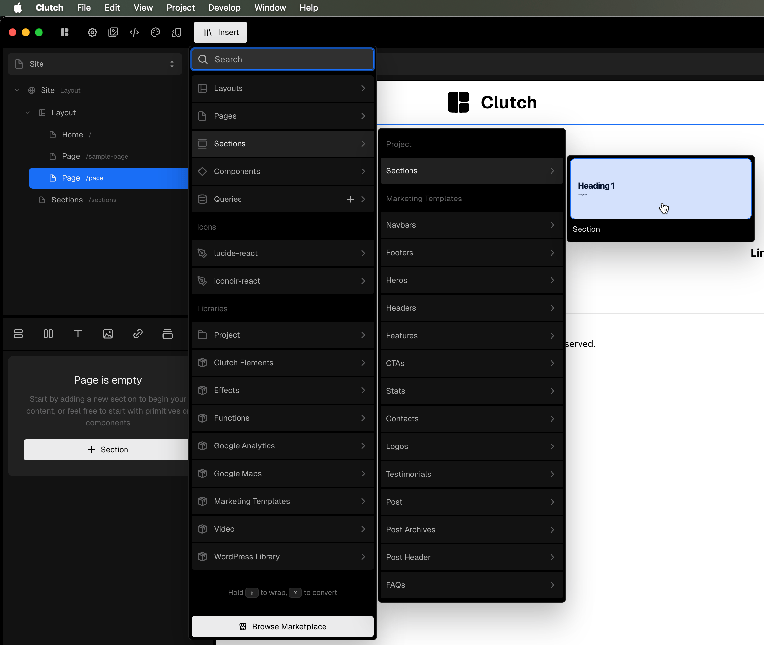This screenshot has height=645, width=764.
Task: Open the Google Maps library
Action: pyautogui.click(x=282, y=474)
